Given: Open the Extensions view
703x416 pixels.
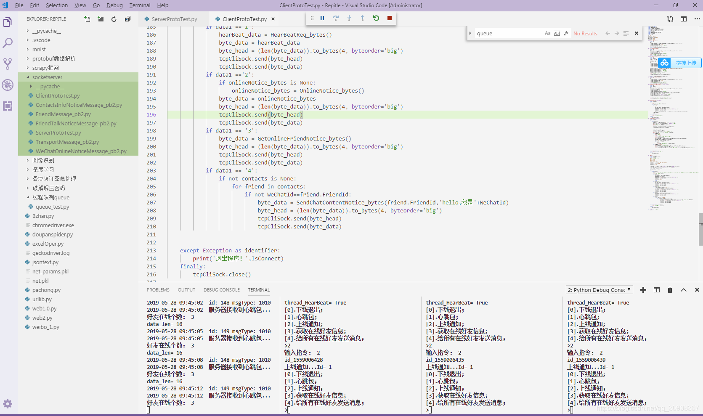Looking at the screenshot, I should (x=8, y=106).
